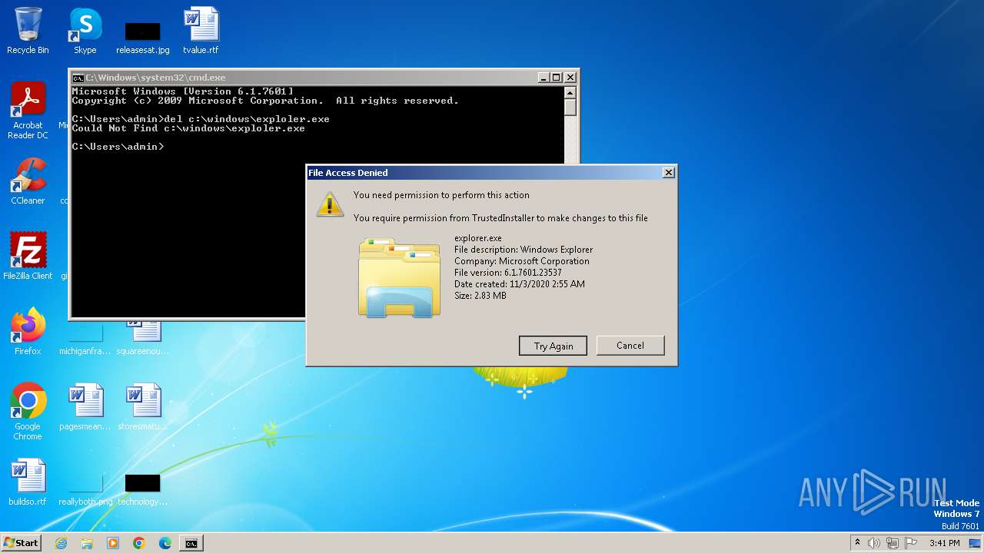
Task: Click the TrustedInstaller permission message
Action: [x=500, y=218]
